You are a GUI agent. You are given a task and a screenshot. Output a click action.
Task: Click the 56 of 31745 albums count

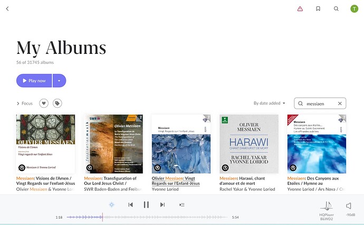point(35,62)
